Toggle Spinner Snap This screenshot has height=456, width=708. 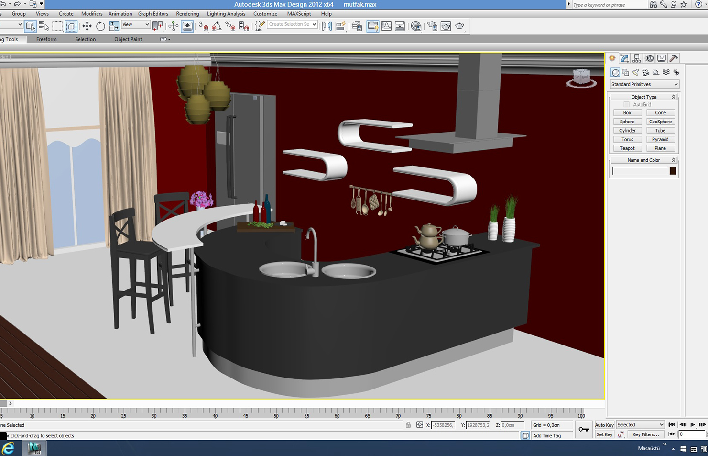point(243,26)
